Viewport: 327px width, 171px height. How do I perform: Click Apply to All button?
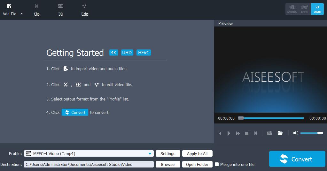(197, 153)
